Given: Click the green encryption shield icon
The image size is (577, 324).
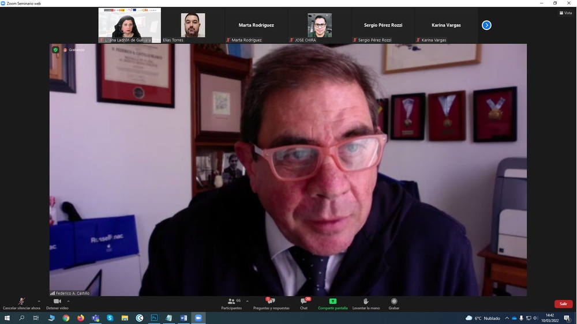Looking at the screenshot, I should (55, 50).
